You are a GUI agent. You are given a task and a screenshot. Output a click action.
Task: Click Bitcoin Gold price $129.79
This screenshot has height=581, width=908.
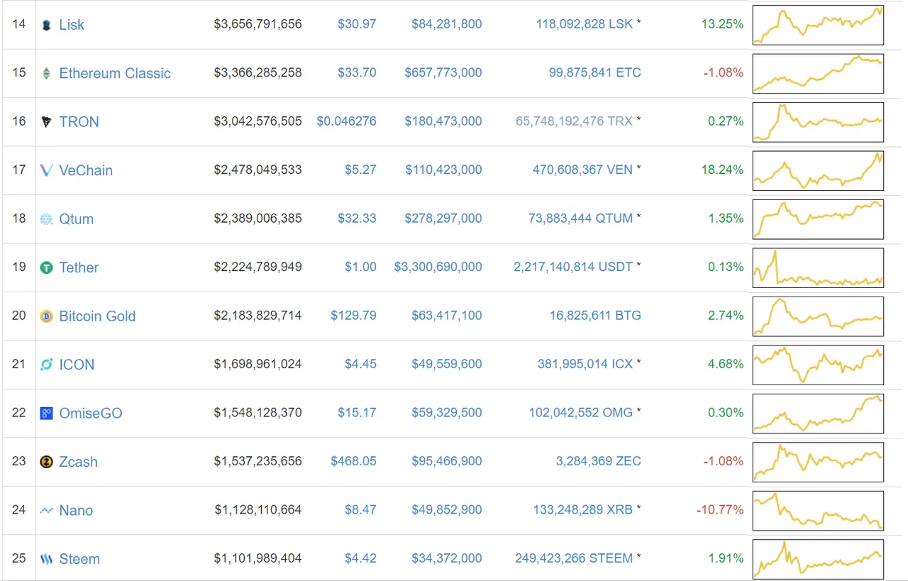click(x=353, y=315)
